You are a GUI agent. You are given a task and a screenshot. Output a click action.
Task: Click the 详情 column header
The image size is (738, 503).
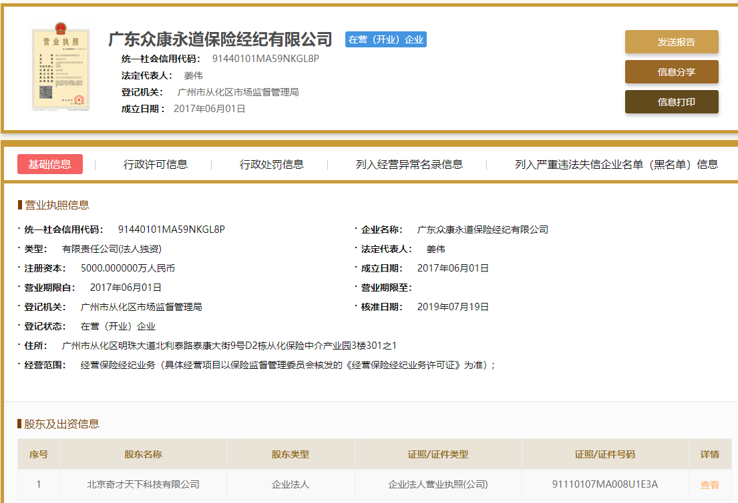710,454
